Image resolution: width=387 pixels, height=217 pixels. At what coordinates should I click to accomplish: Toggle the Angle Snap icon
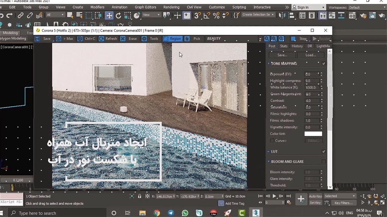207,15
